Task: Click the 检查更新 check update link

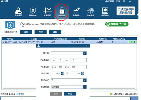Action: click(x=20, y=94)
